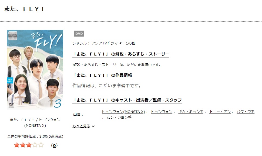Select the third red rating star

[29, 145]
